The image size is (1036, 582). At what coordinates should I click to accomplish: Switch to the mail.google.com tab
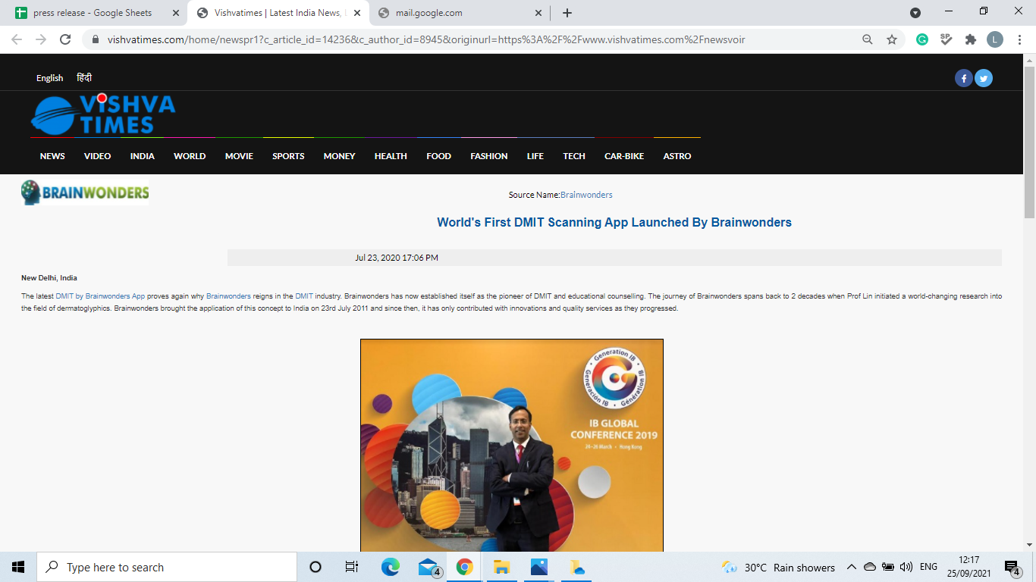point(460,13)
